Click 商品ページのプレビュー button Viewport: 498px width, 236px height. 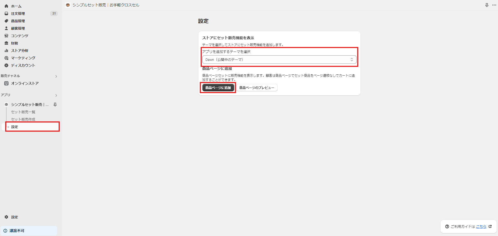[257, 88]
